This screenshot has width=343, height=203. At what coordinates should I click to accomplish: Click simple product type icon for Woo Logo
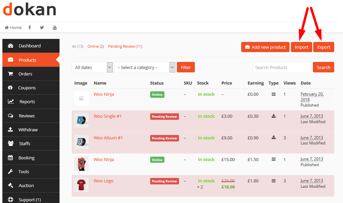click(274, 181)
